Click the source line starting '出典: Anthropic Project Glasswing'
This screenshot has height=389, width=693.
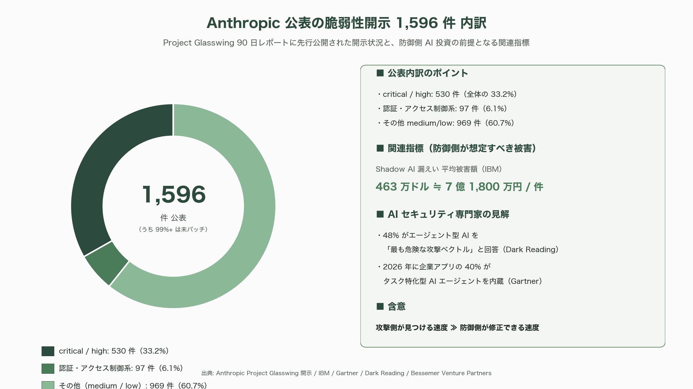point(346,373)
